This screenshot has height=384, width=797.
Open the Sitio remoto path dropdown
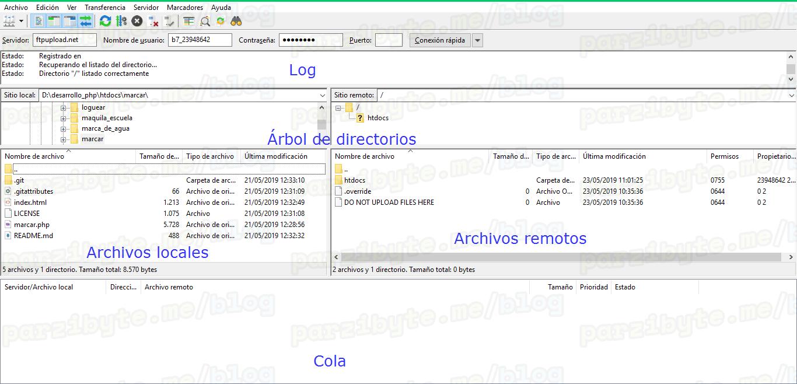coord(792,95)
